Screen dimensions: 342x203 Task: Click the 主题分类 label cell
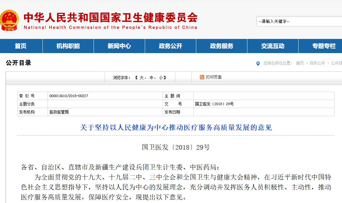(x=33, y=104)
